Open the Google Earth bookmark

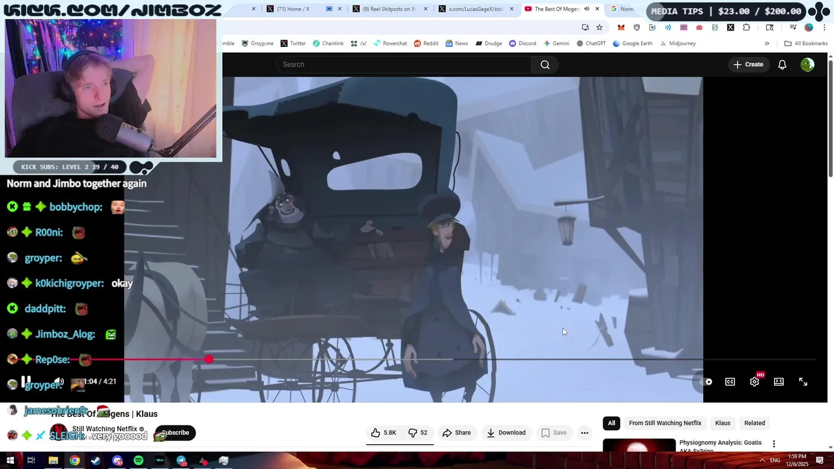[x=632, y=44]
